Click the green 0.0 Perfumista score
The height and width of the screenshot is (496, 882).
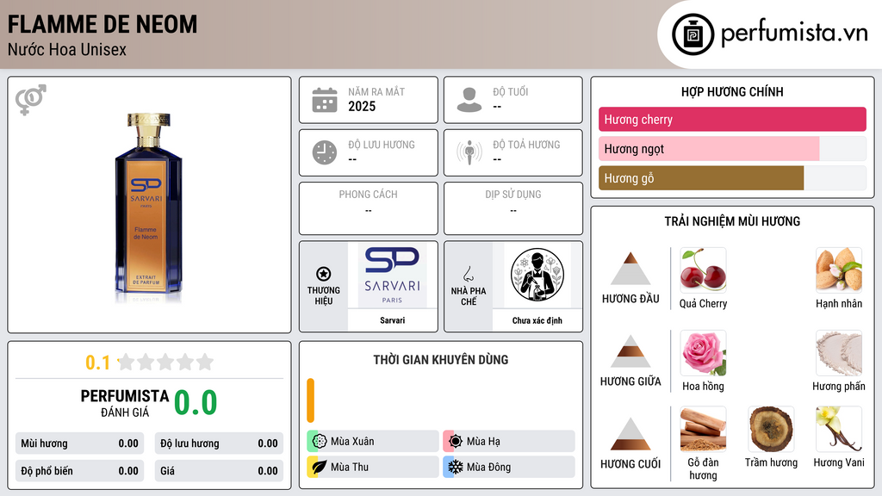click(196, 402)
